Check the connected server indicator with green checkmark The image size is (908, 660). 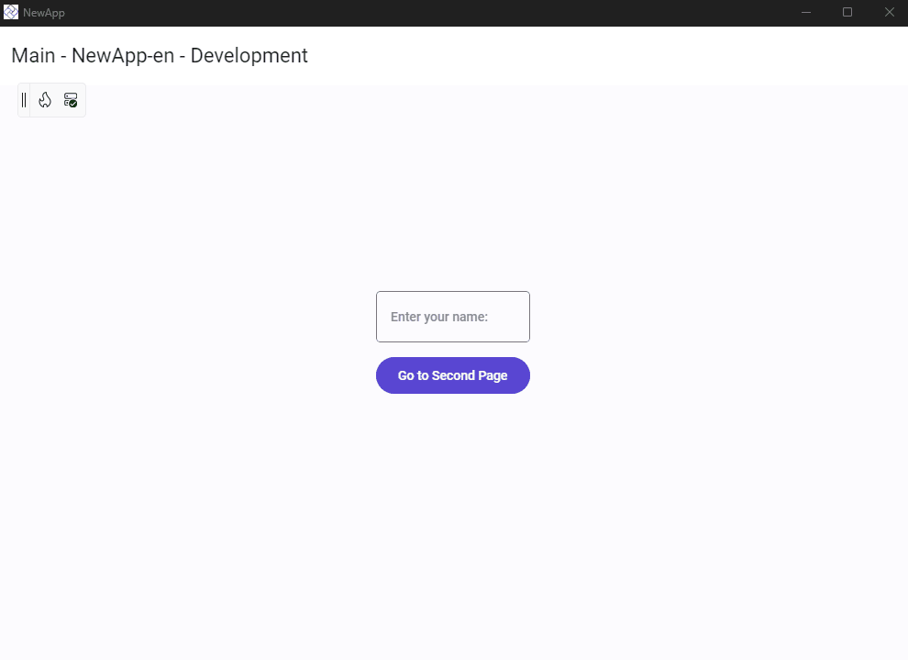click(71, 100)
